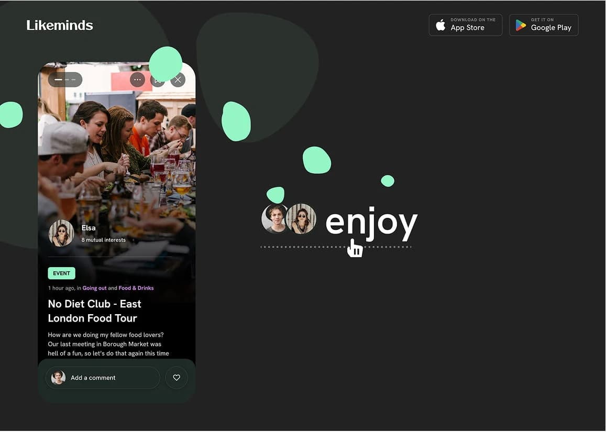Click the Likeminds logo
The image size is (606, 432).
coord(60,25)
